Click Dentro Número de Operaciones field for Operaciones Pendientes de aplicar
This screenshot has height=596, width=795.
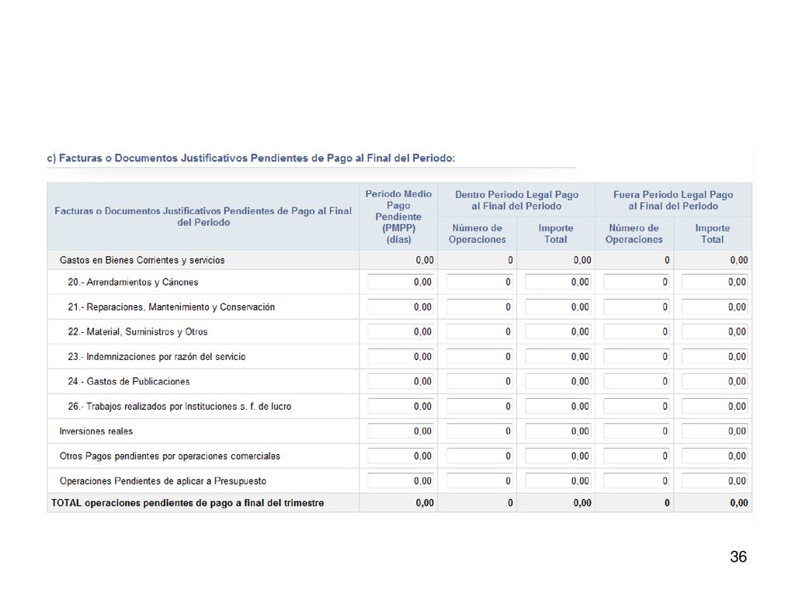tap(480, 480)
